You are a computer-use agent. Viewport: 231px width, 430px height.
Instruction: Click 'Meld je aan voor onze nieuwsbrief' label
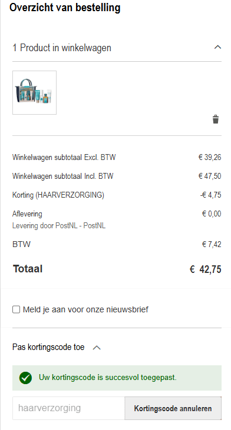pyautogui.click(x=85, y=309)
